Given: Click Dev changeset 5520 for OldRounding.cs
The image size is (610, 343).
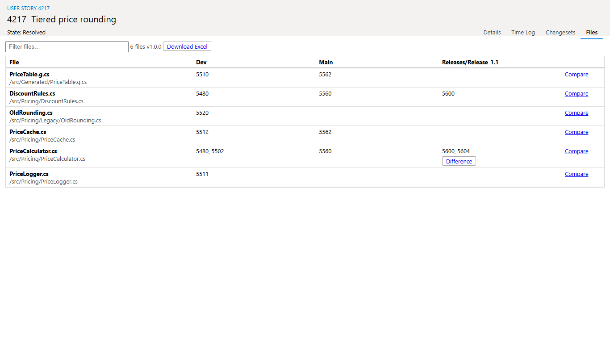Looking at the screenshot, I should 202,113.
